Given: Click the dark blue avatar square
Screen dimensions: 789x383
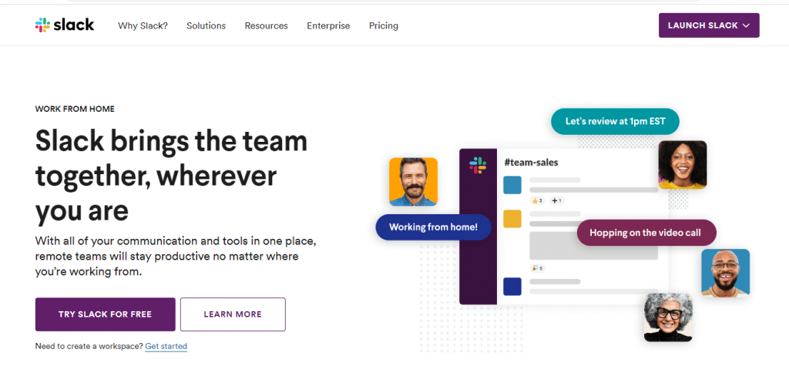Looking at the screenshot, I should 512,287.
